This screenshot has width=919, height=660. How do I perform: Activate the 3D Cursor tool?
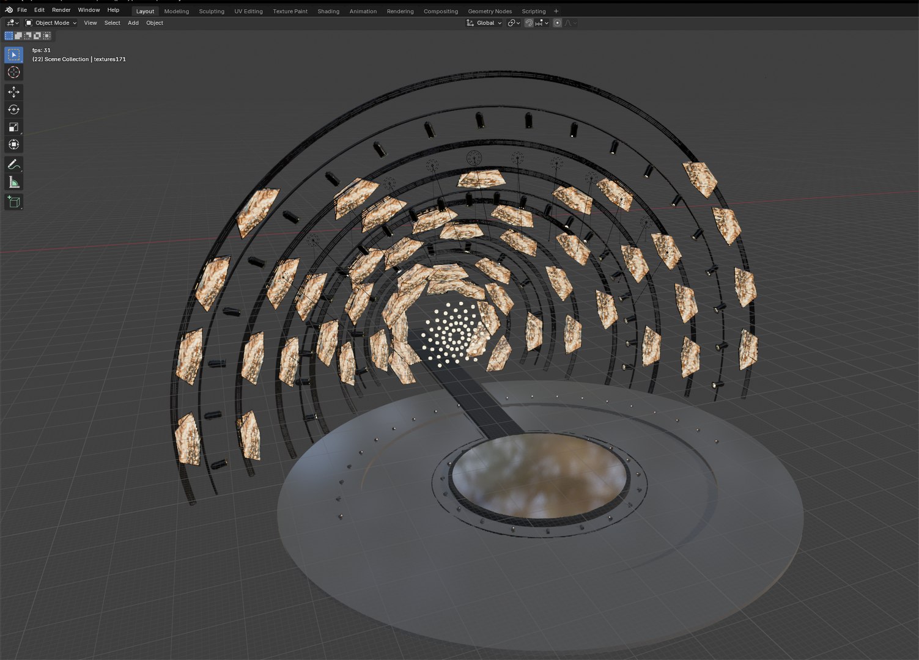pos(13,72)
